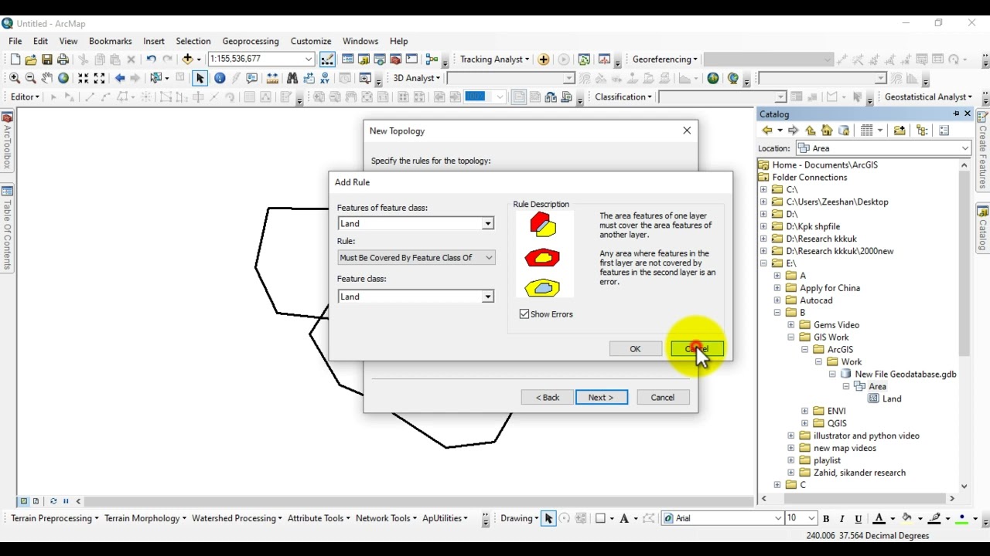
Task: Activate the Select Elements arrow tool
Action: point(200,78)
